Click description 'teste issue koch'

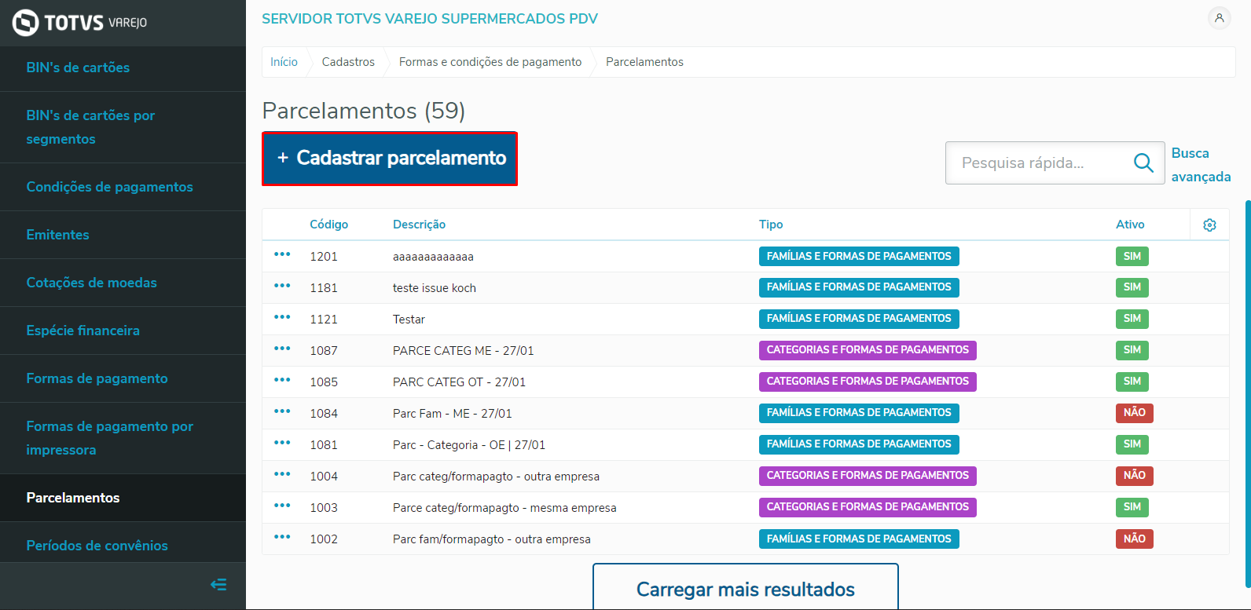pyautogui.click(x=435, y=288)
